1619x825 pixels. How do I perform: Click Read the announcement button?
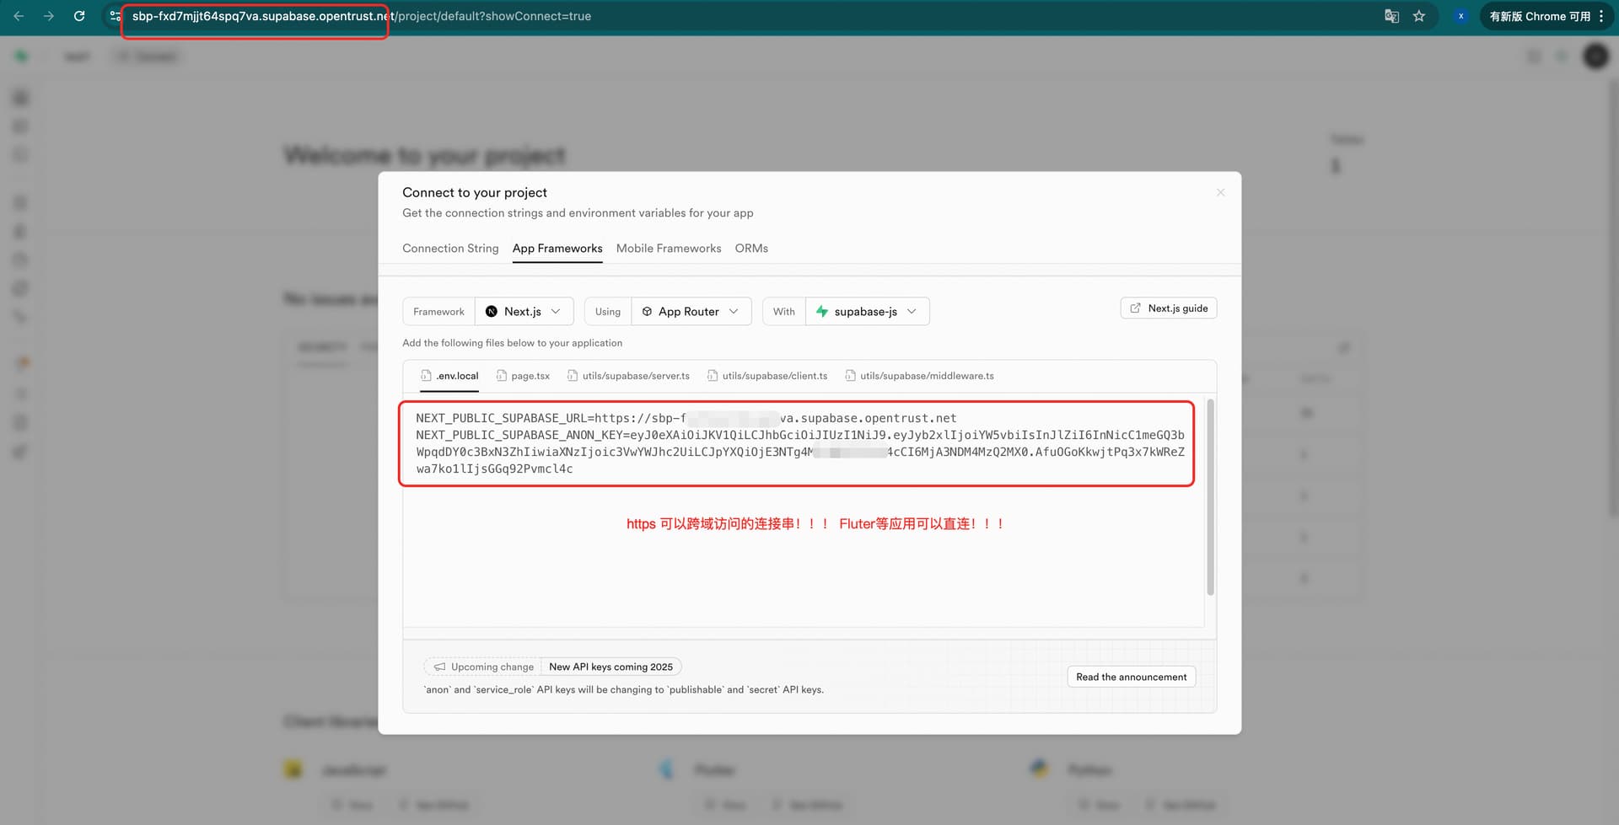click(x=1131, y=677)
